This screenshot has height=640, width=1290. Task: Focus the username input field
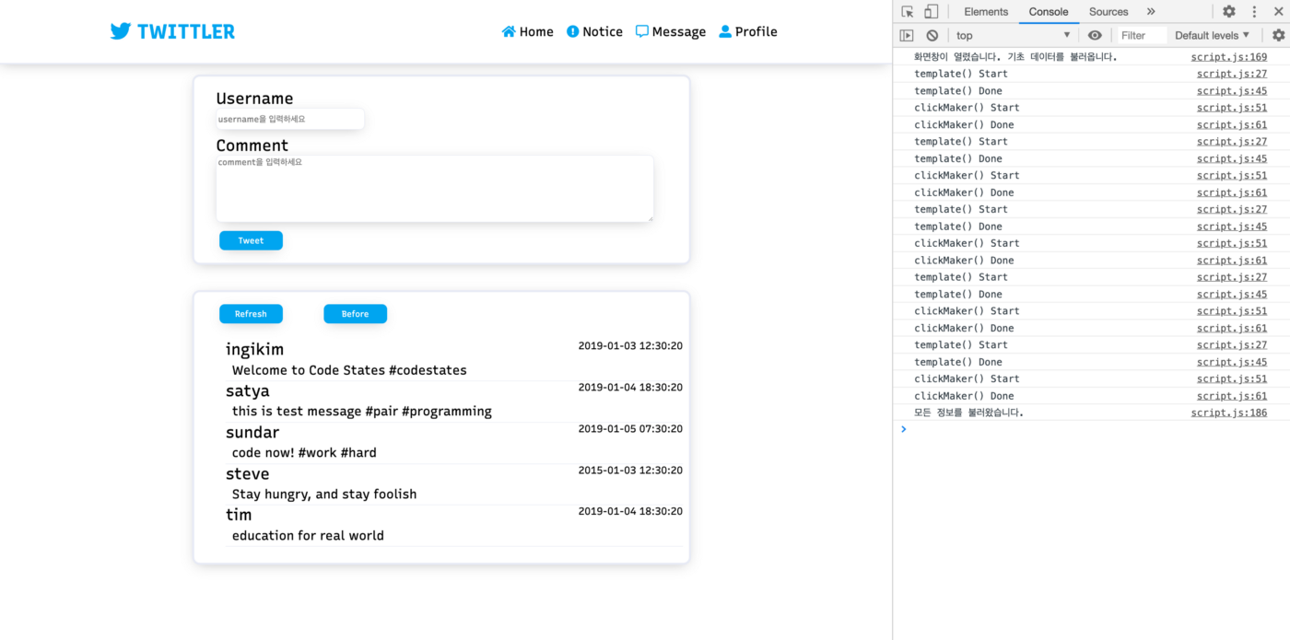290,119
